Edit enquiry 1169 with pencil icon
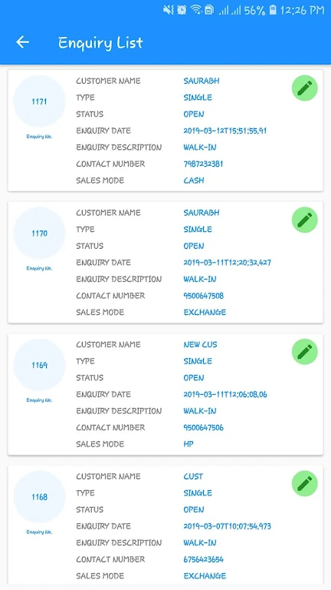 (x=305, y=351)
